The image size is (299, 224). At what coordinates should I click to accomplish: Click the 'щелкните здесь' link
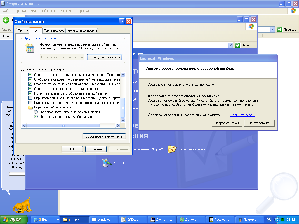click(x=242, y=115)
